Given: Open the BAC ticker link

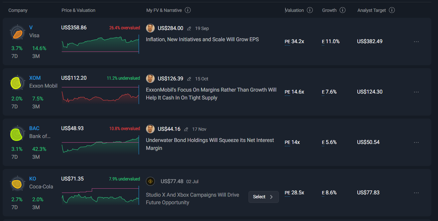Looking at the screenshot, I should coord(34,128).
